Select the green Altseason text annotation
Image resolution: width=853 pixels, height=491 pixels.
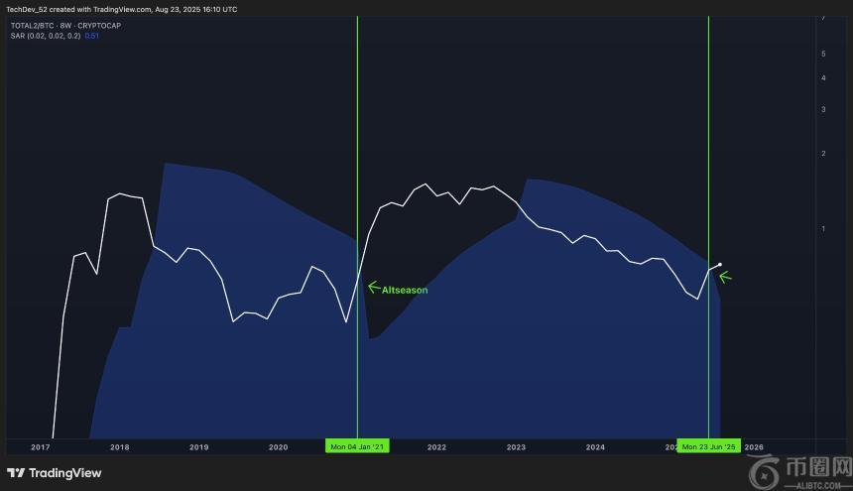405,291
